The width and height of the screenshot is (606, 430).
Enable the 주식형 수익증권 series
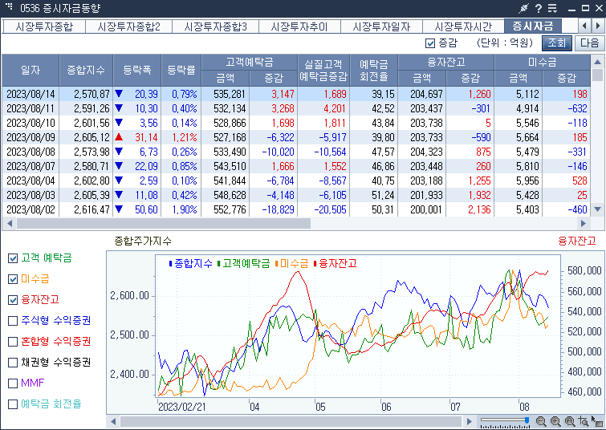(13, 321)
